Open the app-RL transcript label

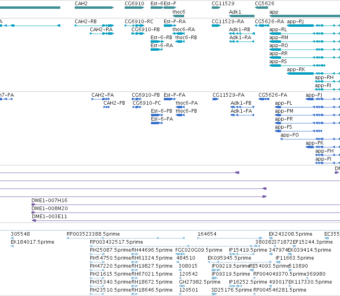pos(278,30)
